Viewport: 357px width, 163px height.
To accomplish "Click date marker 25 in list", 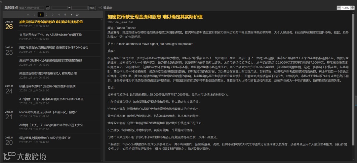I will (9, 52).
